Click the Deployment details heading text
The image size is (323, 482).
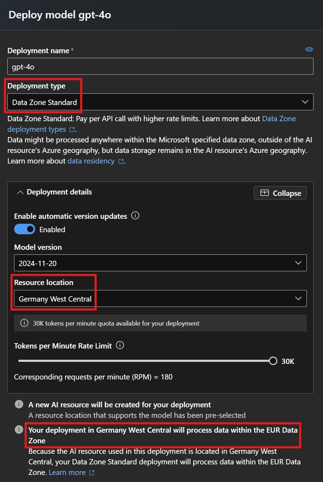click(x=59, y=192)
